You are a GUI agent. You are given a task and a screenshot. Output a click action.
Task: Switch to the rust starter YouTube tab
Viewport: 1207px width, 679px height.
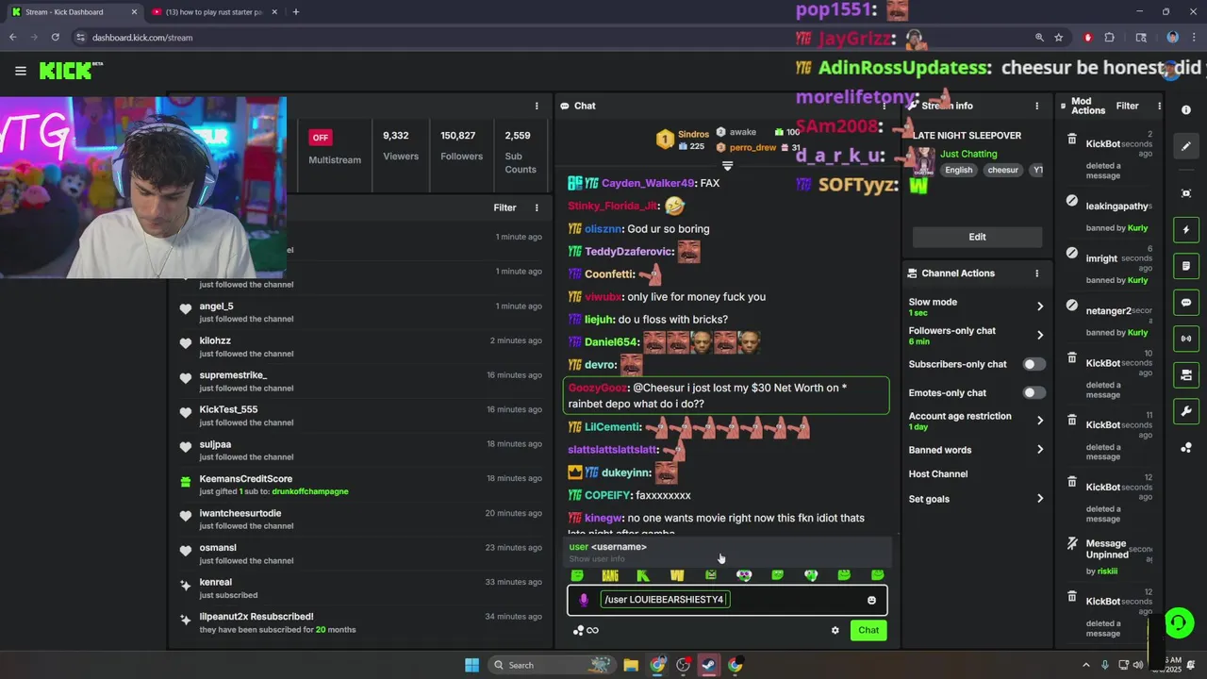click(x=215, y=12)
